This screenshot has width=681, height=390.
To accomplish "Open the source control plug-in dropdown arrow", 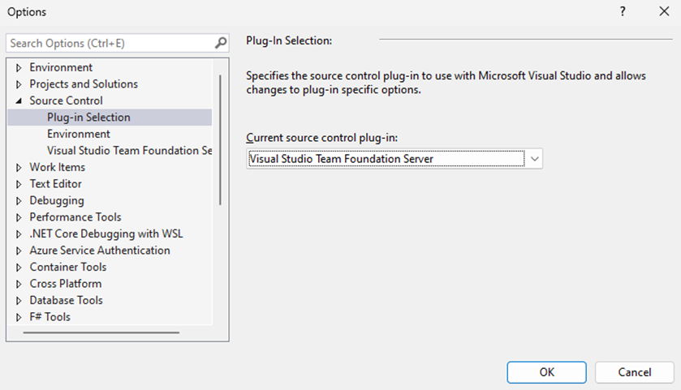I will tap(535, 159).
